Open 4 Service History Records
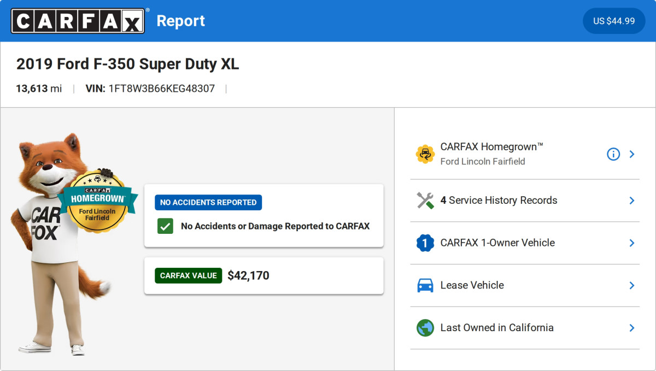 (525, 201)
